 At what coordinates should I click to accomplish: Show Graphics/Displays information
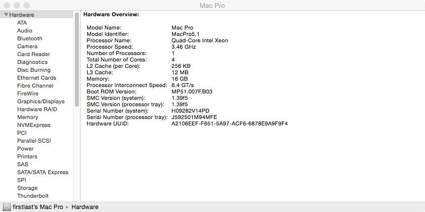pos(41,101)
